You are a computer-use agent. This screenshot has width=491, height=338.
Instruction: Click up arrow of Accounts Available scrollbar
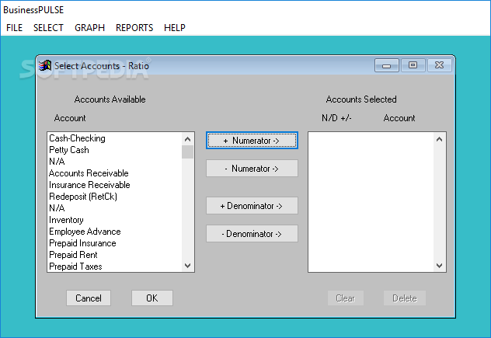coord(187,139)
